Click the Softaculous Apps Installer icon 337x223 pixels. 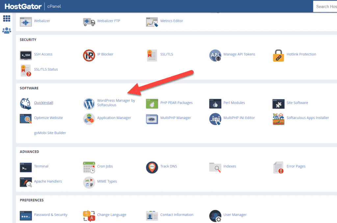tap(278, 119)
